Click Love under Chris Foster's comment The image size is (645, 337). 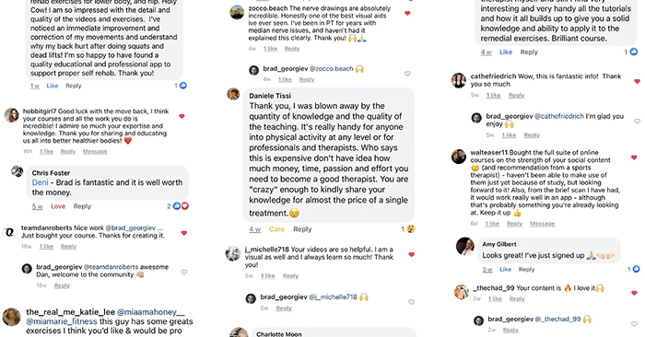[58, 206]
